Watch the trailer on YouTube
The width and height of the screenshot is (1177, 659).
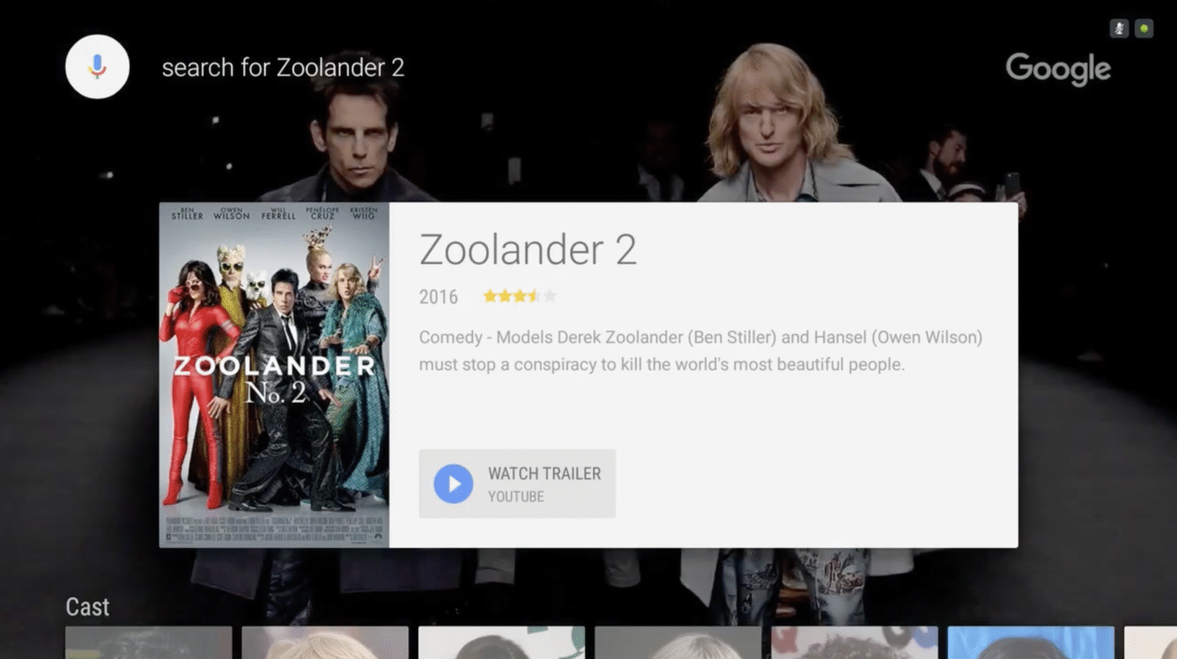517,484
